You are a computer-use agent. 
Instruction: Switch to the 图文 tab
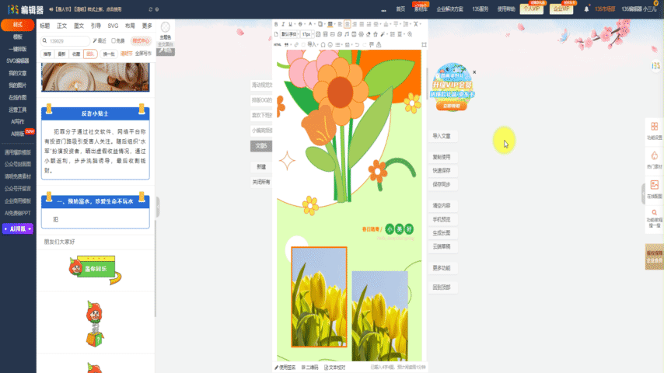coord(79,26)
